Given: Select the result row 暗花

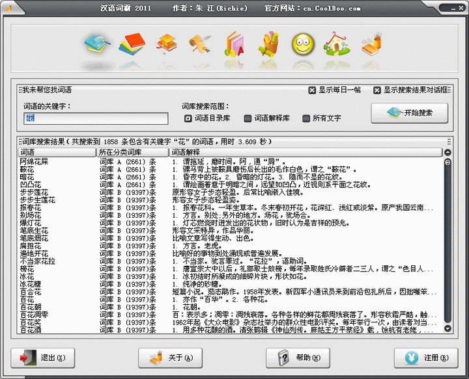Looking at the screenshot, I should point(231,177).
